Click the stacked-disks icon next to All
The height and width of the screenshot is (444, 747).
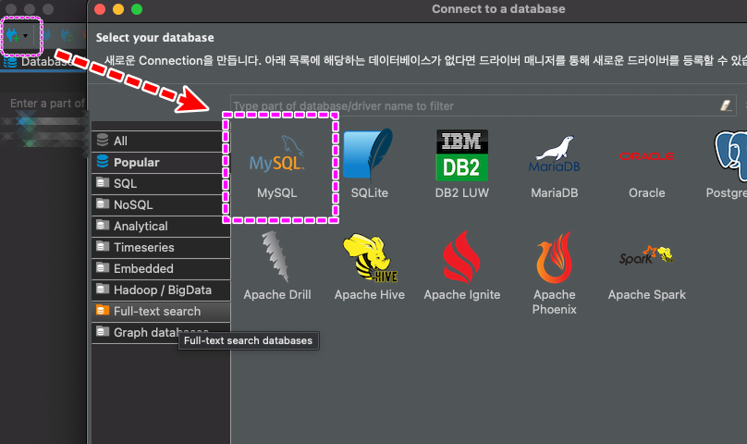tap(103, 141)
